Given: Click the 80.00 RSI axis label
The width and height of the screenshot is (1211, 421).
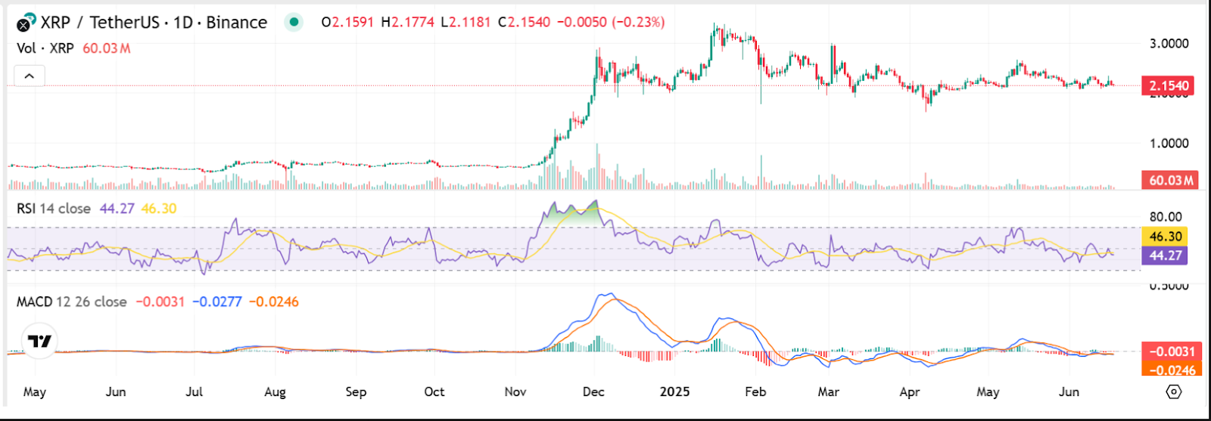Looking at the screenshot, I should pos(1166,217).
